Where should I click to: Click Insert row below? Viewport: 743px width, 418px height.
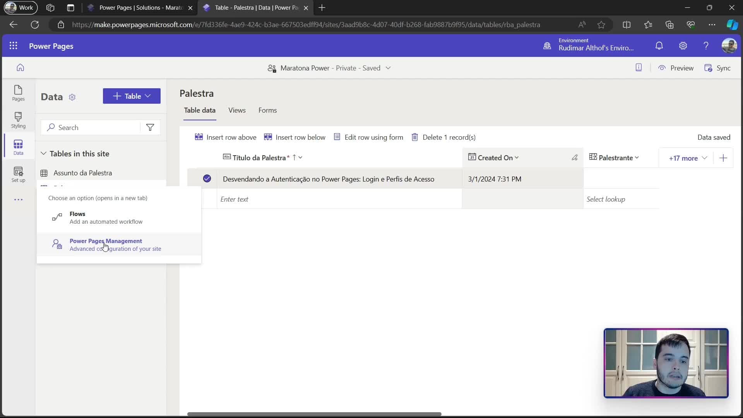tap(294, 137)
